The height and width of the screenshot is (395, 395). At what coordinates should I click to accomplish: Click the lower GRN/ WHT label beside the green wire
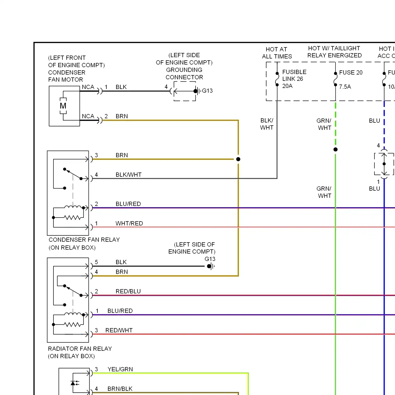pos(324,192)
